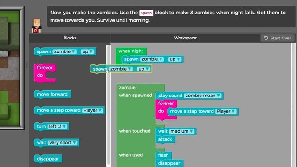Click the Start Over button
This screenshot has width=297, height=167.
(278, 38)
